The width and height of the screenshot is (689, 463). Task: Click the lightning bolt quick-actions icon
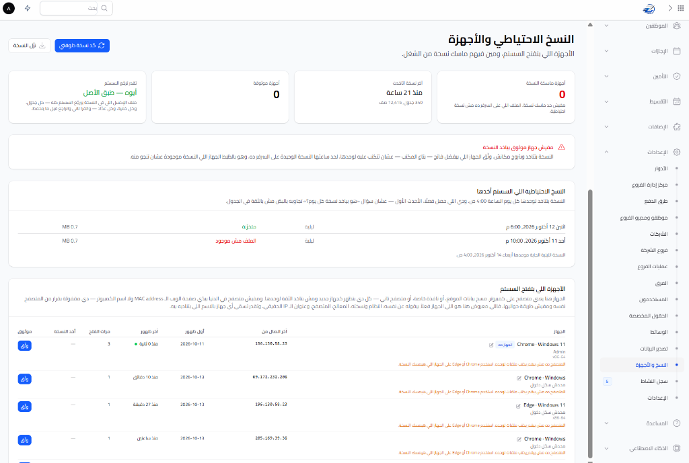(28, 8)
